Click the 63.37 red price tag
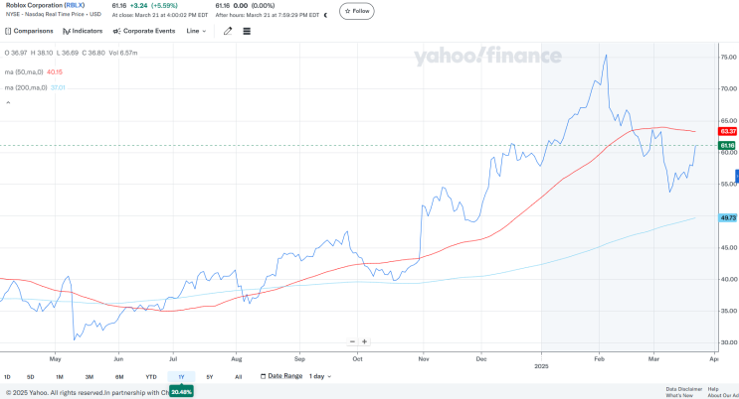Image resolution: width=739 pixels, height=399 pixels. (728, 131)
